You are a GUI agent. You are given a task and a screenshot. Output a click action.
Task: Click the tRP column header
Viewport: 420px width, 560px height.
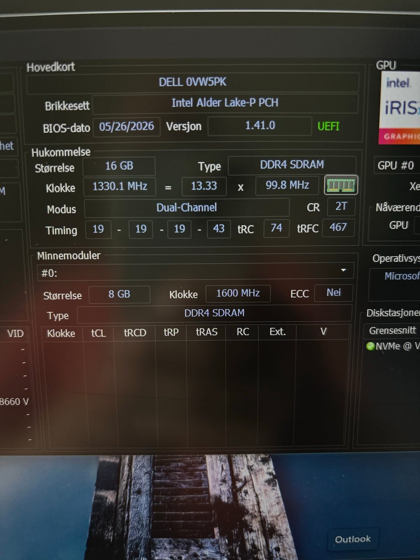[171, 332]
